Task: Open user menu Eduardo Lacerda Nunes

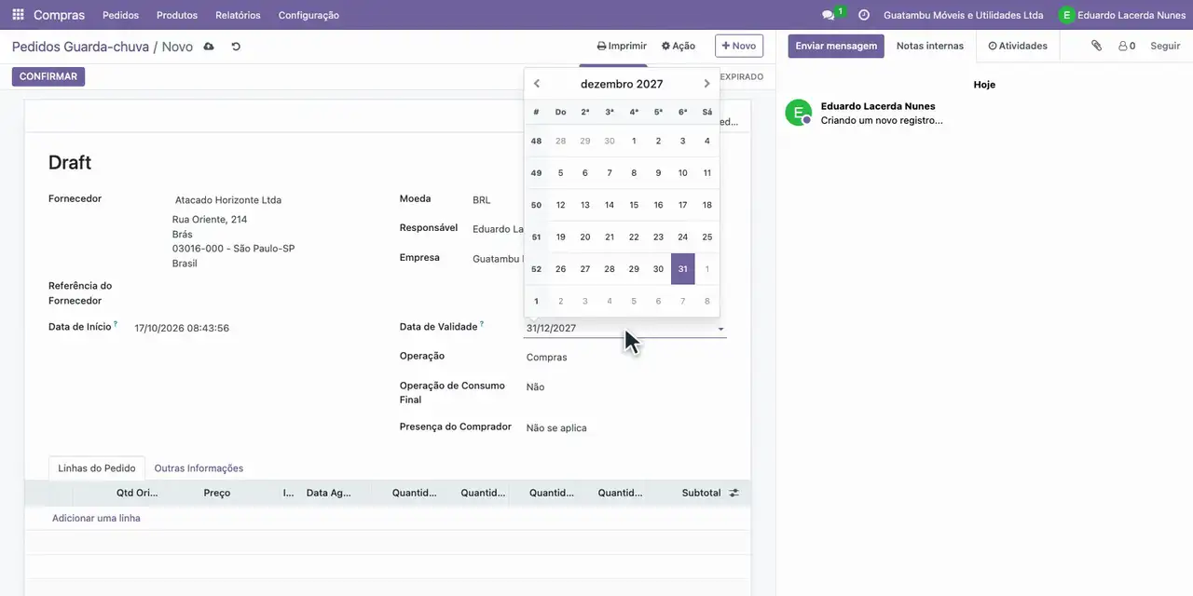Action: pos(1122,15)
